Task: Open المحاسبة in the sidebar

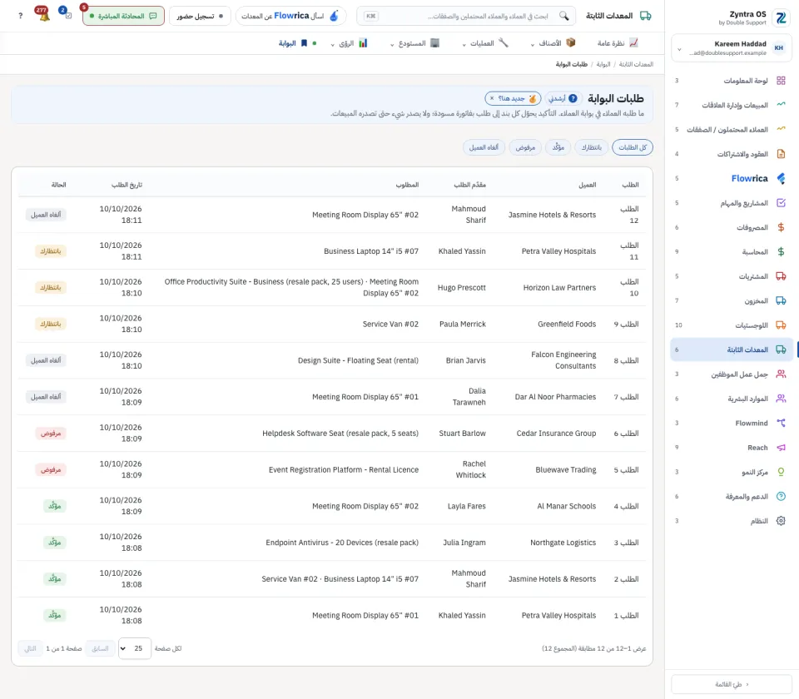Action: [x=732, y=251]
